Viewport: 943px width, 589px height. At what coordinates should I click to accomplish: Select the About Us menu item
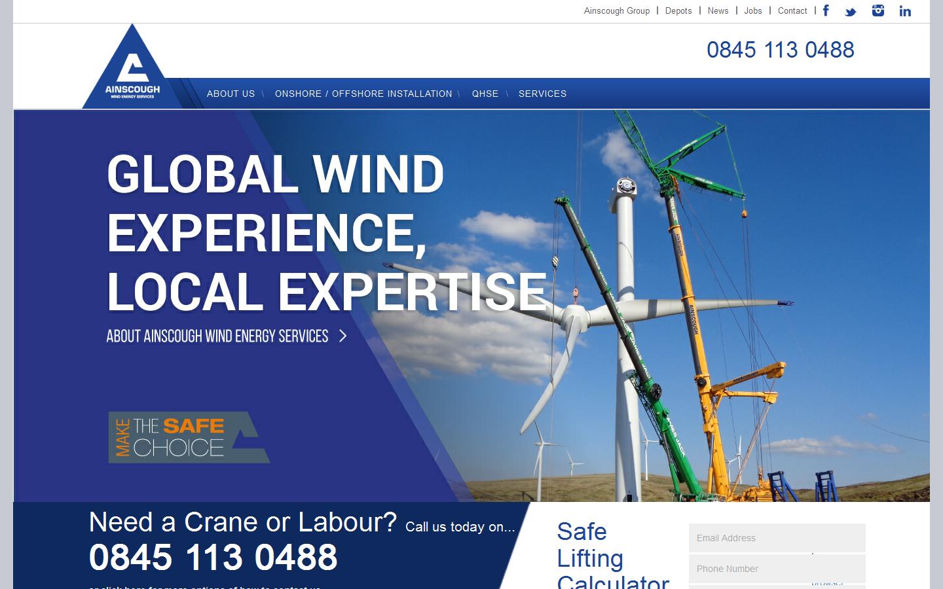coord(231,94)
